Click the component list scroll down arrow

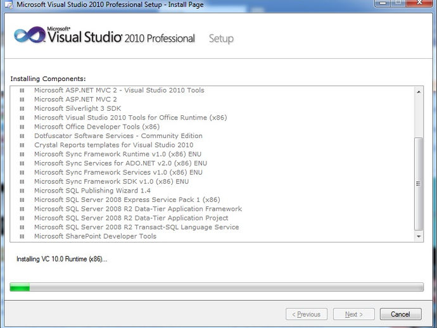(x=419, y=237)
